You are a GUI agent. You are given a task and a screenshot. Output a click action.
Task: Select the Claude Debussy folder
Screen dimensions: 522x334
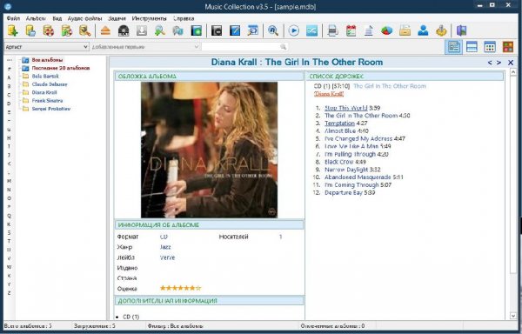click(50, 84)
